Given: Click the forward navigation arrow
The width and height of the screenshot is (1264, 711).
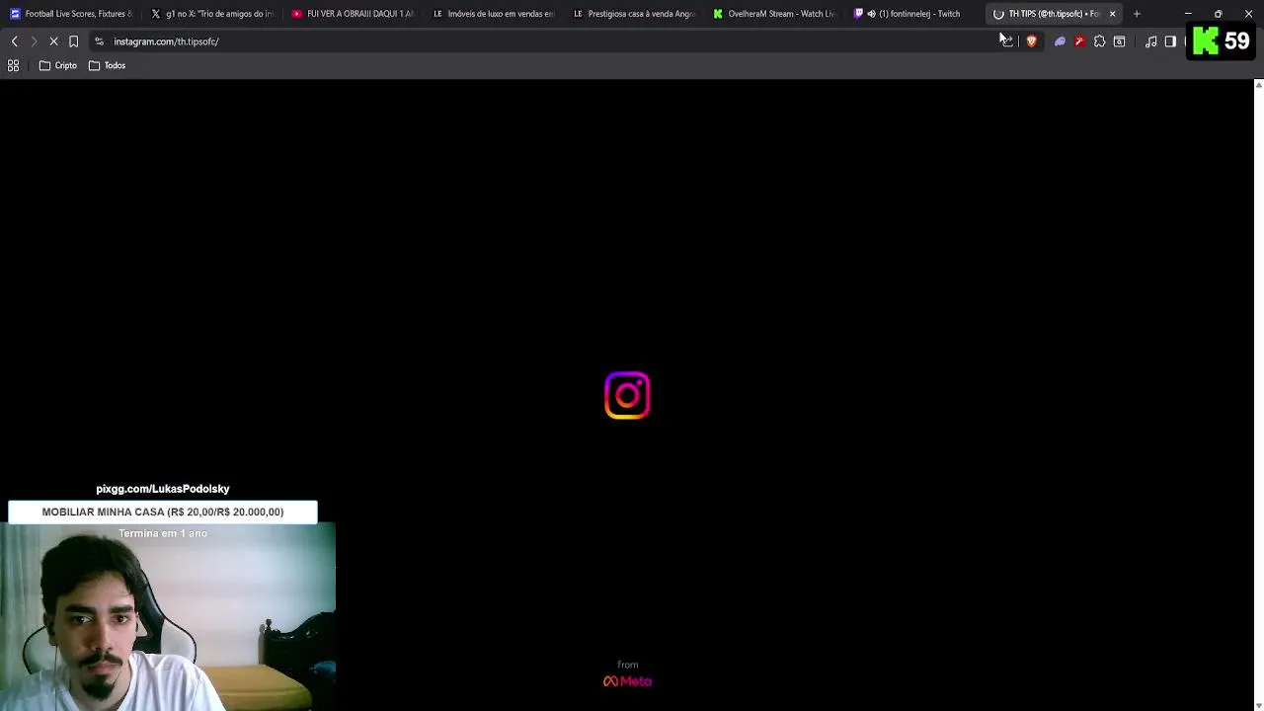Looking at the screenshot, I should 34,41.
